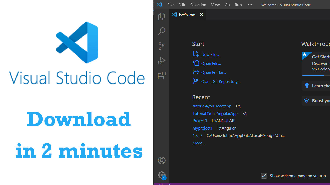Screen dimensions: 330x185
Task: Open recent 1.8_0 folder
Action: tap(197, 135)
